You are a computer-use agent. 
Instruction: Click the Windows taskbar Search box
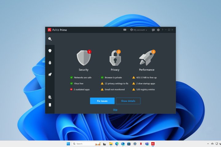click(83, 144)
